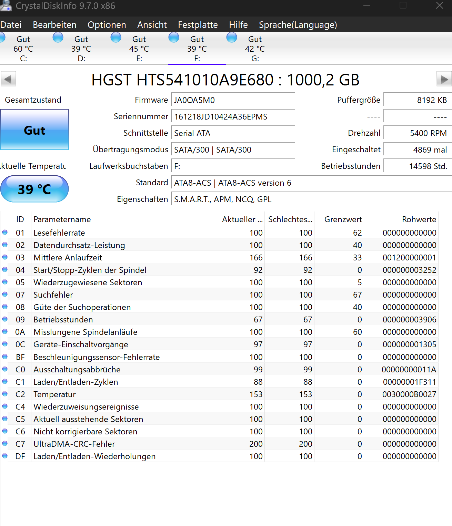Click status dot for Misslungene Spindelanläufe row

pyautogui.click(x=5, y=331)
